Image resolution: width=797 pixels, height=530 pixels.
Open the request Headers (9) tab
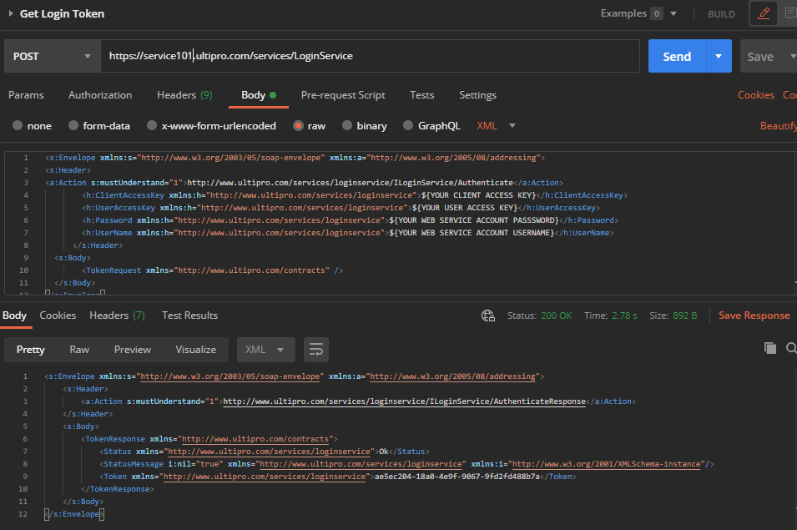pos(184,95)
